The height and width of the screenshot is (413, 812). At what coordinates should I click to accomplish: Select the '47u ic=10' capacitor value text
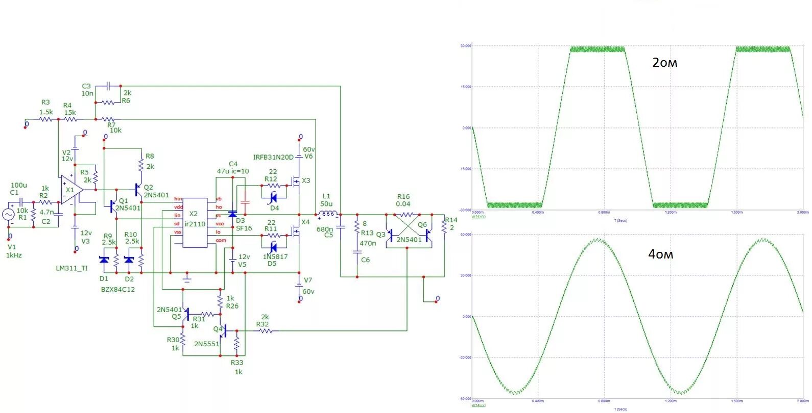tap(233, 171)
